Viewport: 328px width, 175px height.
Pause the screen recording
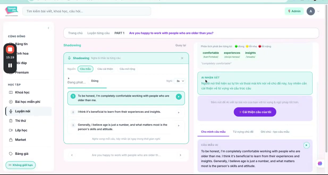click(10, 65)
